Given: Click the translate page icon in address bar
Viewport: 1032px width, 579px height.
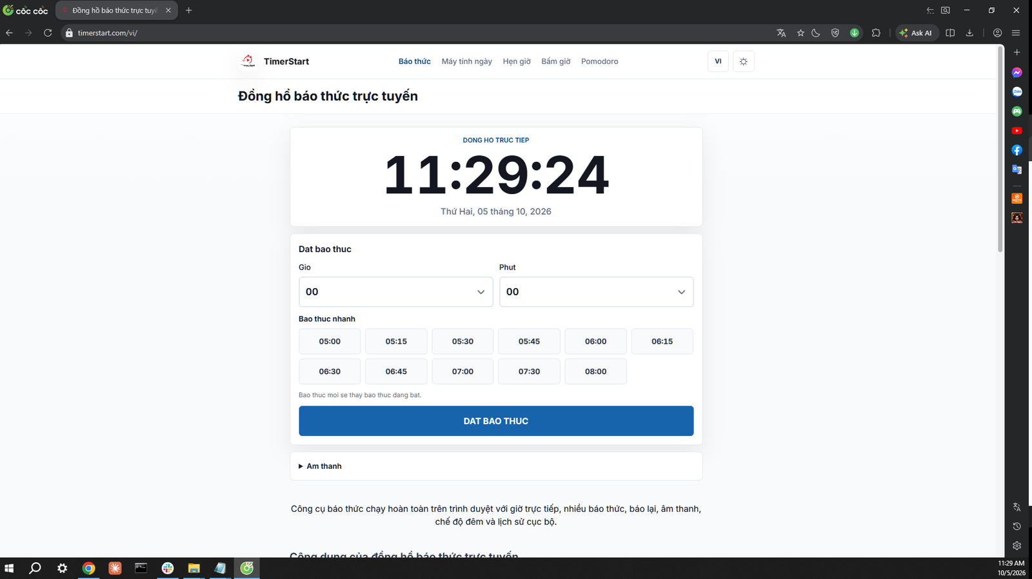Looking at the screenshot, I should [781, 33].
